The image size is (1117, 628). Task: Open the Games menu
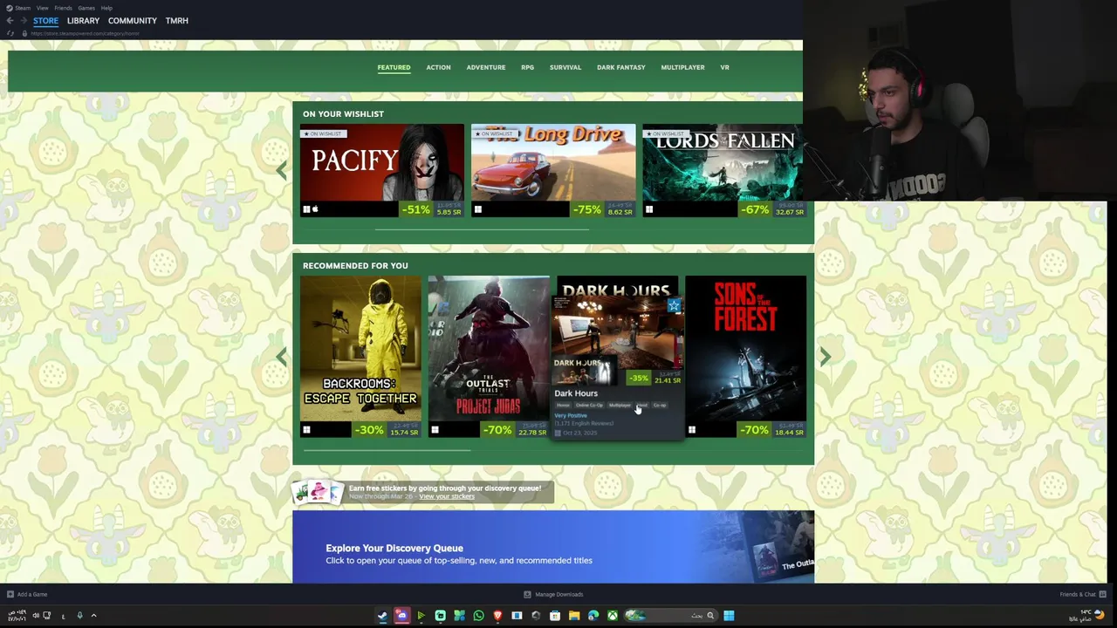click(86, 8)
